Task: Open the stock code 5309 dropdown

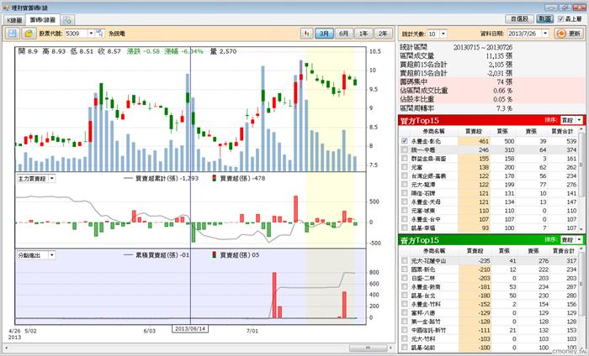Action: click(x=91, y=34)
